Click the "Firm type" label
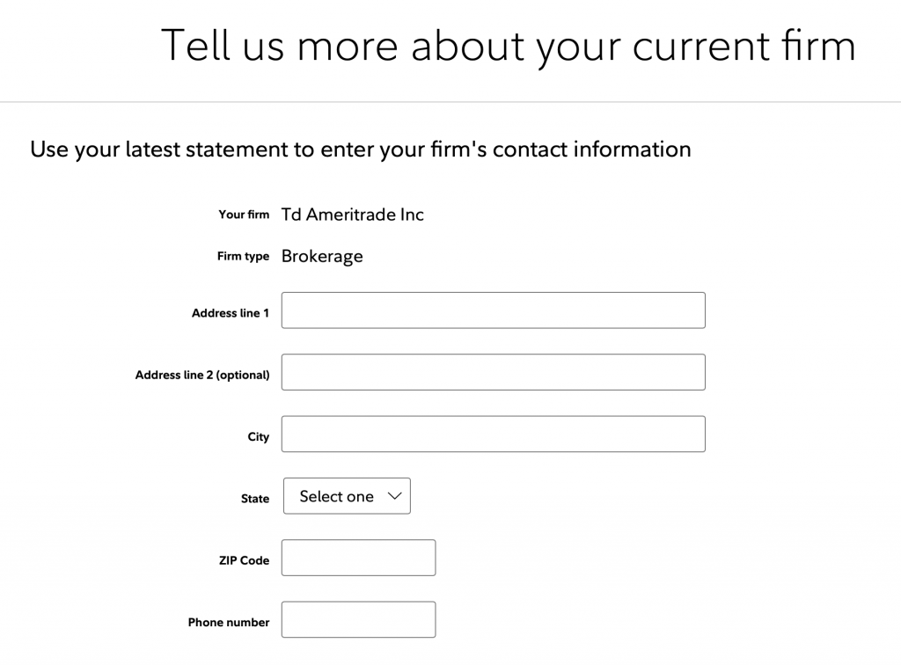Screen dimensions: 901x665 click(x=243, y=257)
